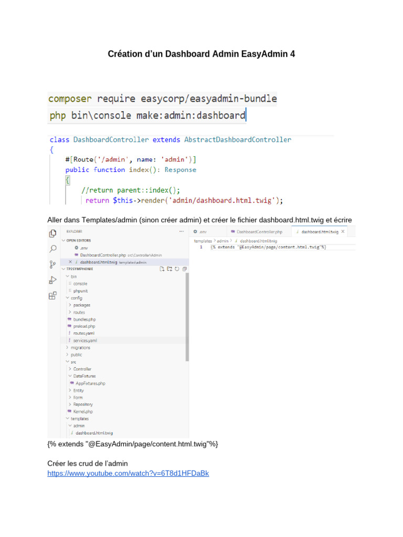Open the Source Control branch icon

[52, 264]
